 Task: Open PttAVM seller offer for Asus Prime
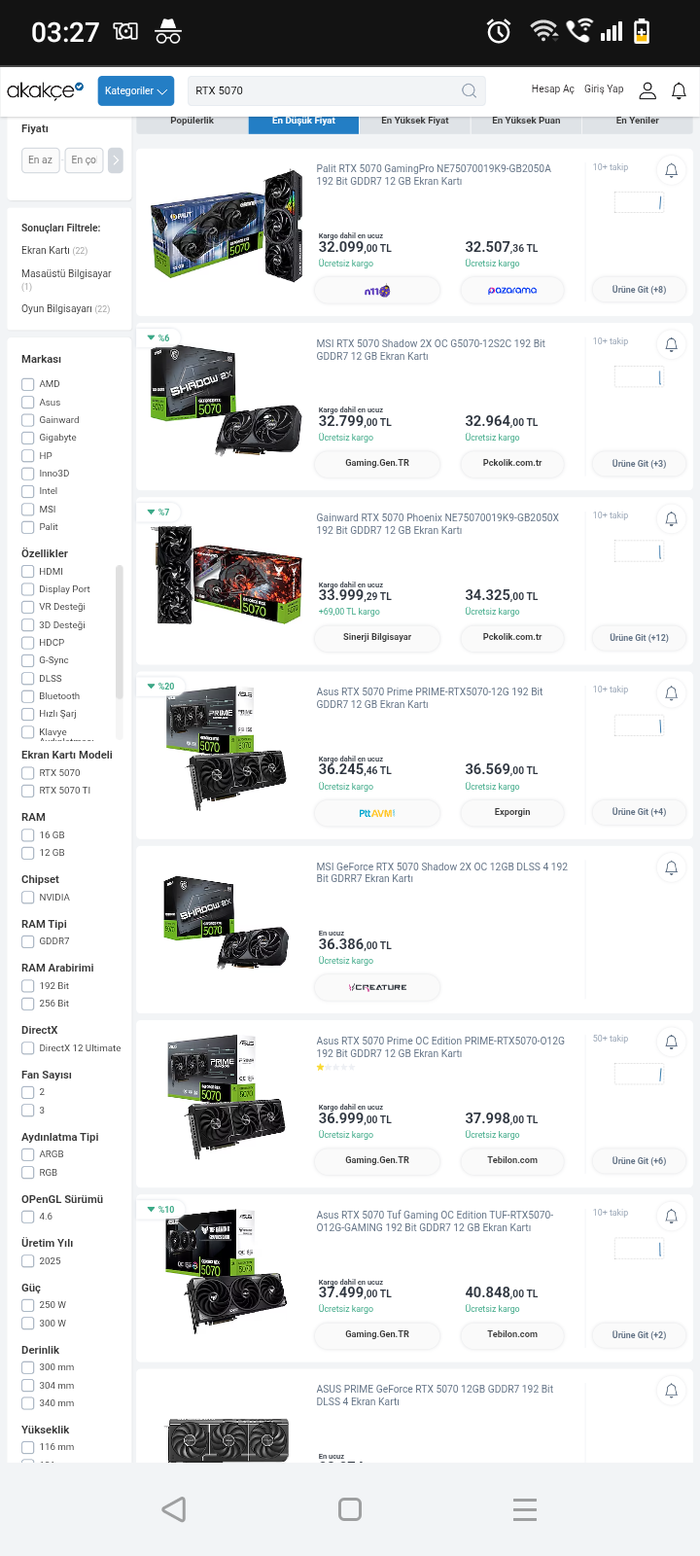[377, 812]
